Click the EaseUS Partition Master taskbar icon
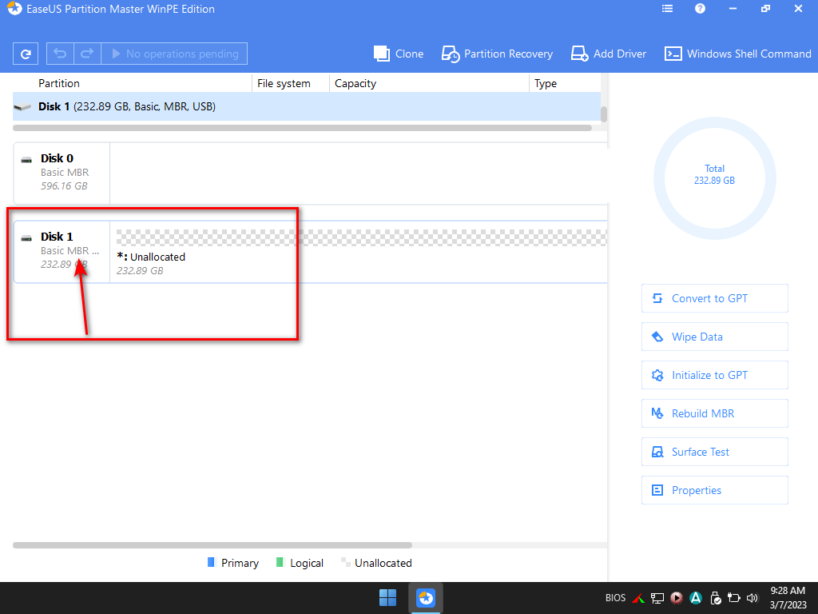The image size is (818, 614). pos(426,598)
